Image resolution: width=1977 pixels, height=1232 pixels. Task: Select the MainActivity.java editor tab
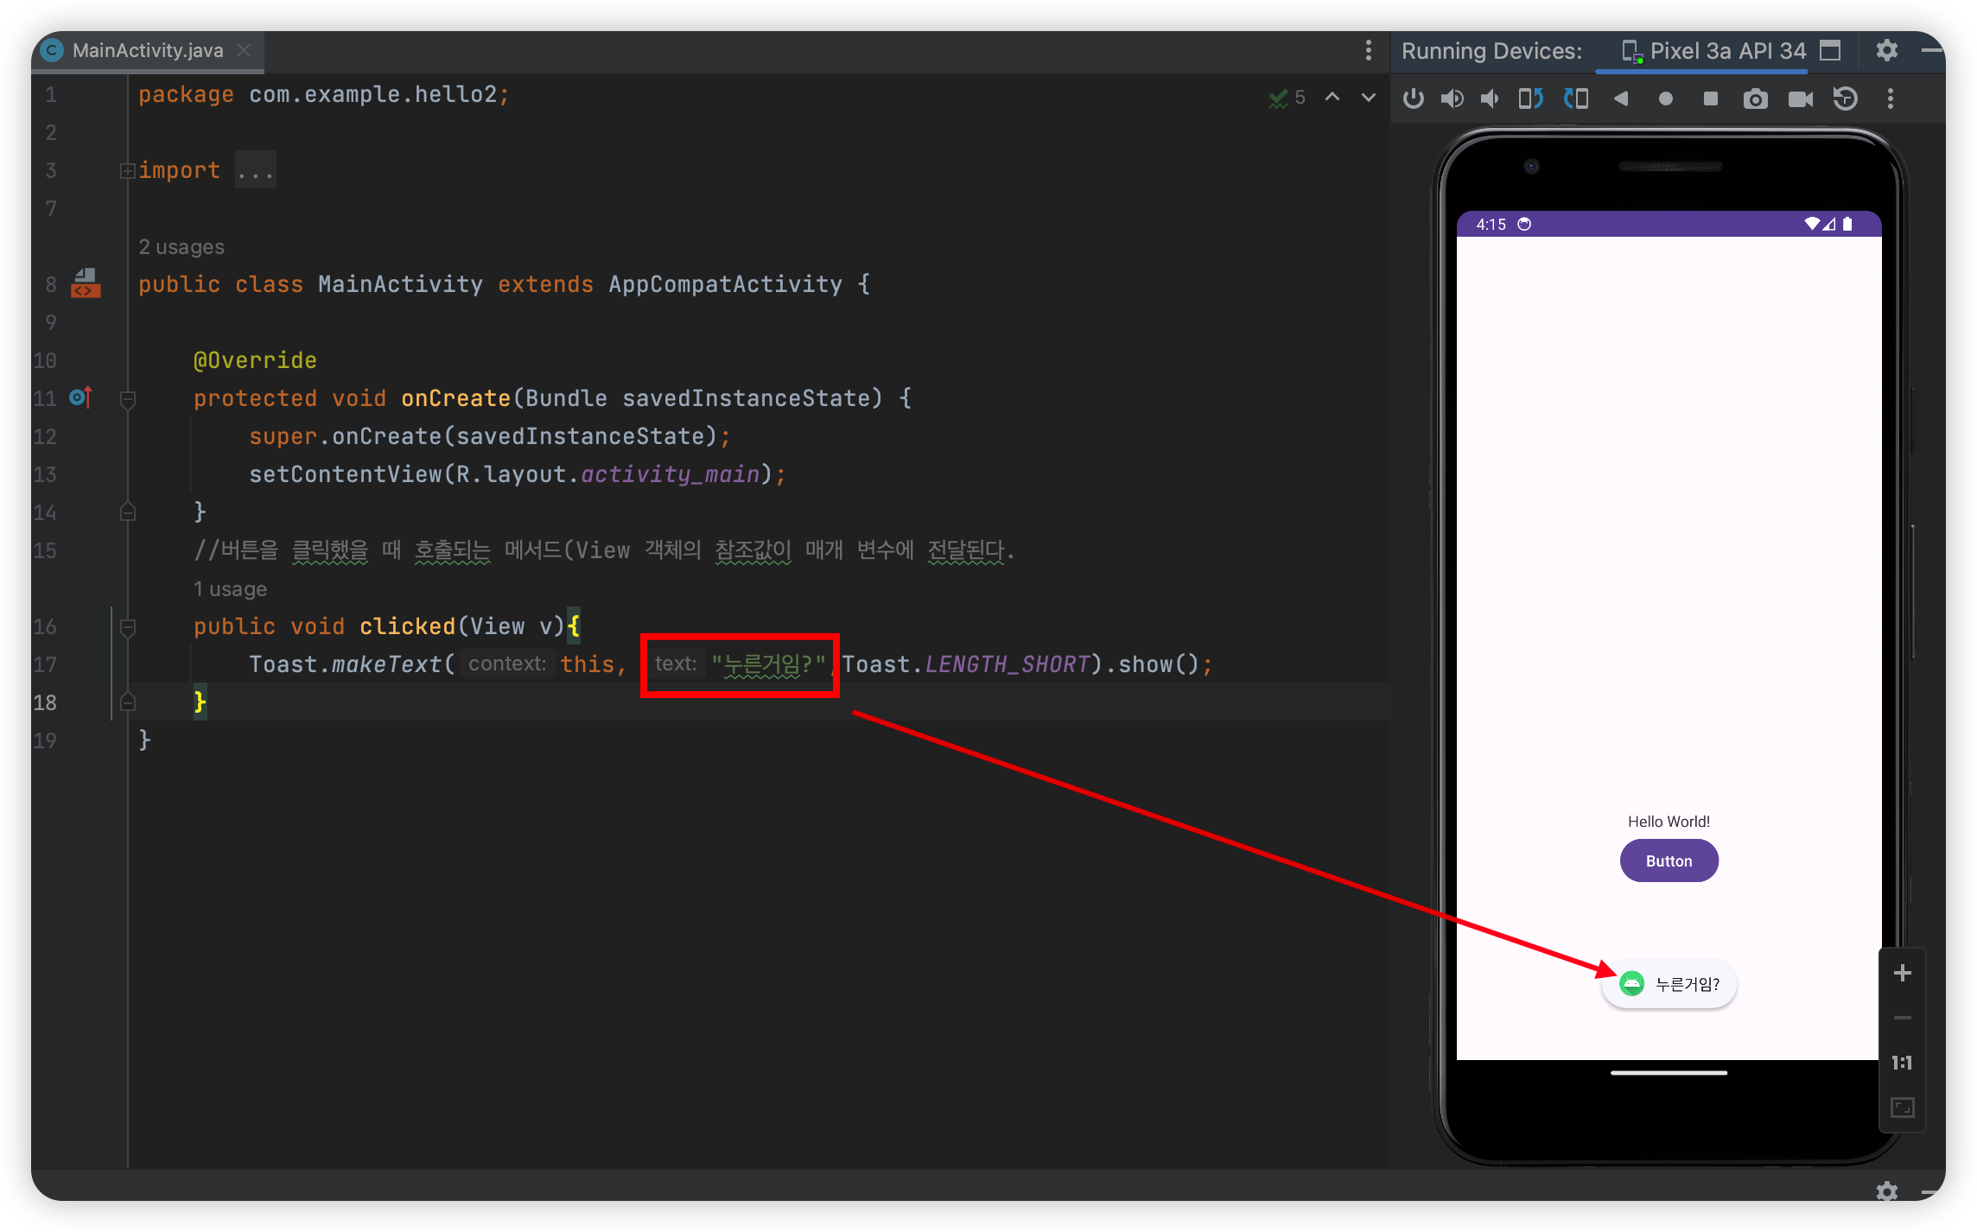pos(147,50)
